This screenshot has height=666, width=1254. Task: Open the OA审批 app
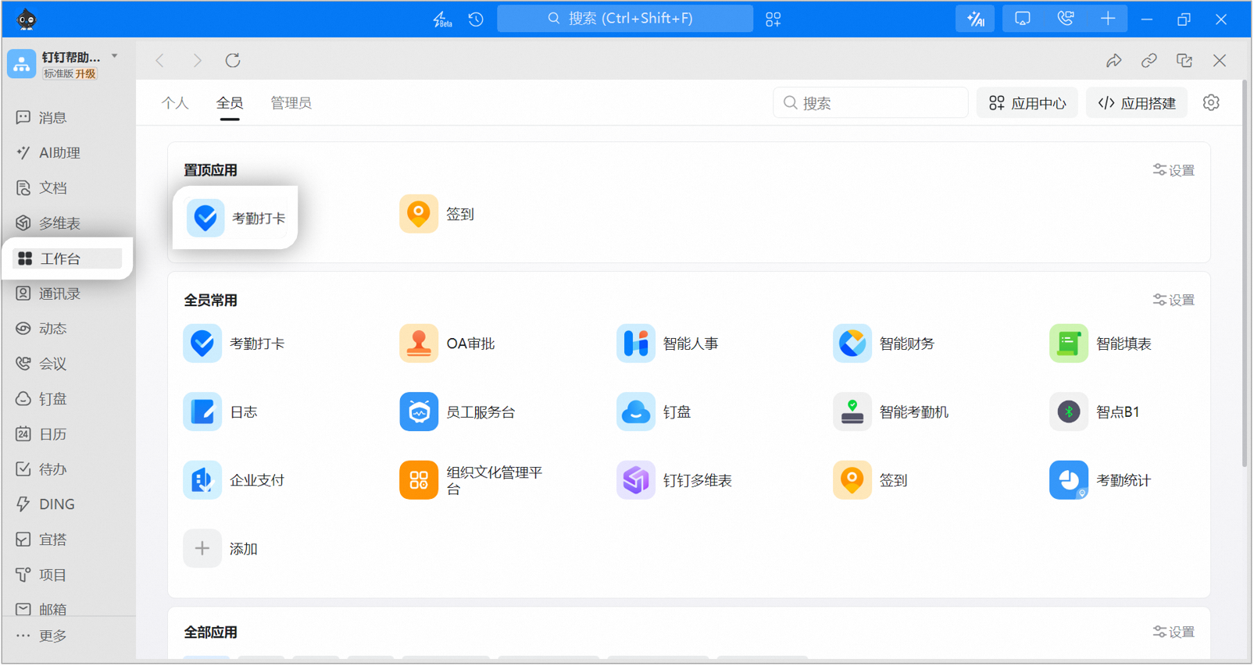pos(447,344)
